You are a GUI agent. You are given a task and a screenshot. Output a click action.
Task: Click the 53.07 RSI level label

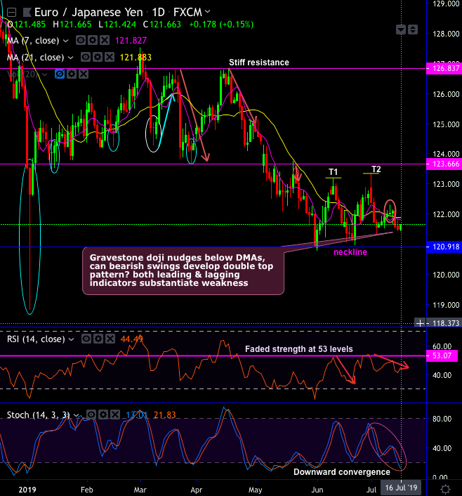point(442,355)
